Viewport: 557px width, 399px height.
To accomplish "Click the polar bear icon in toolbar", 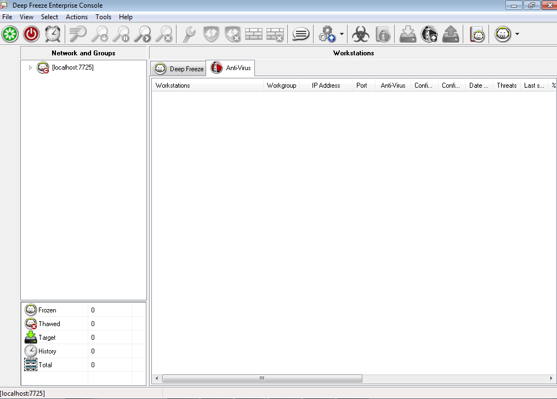I will point(503,34).
